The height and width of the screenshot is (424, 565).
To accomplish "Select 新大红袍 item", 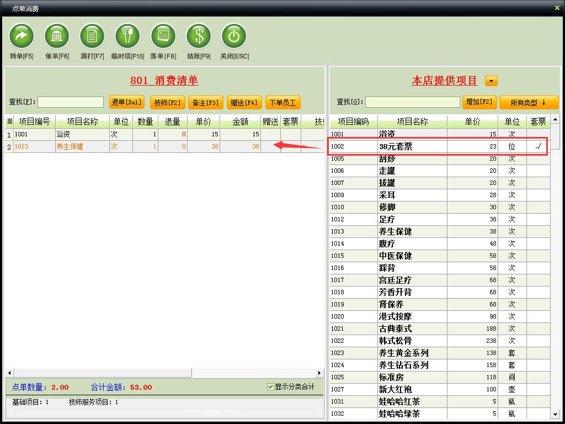I will pos(440,389).
